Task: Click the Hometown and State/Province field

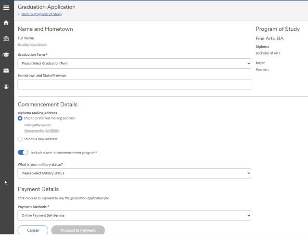Action: (134, 84)
